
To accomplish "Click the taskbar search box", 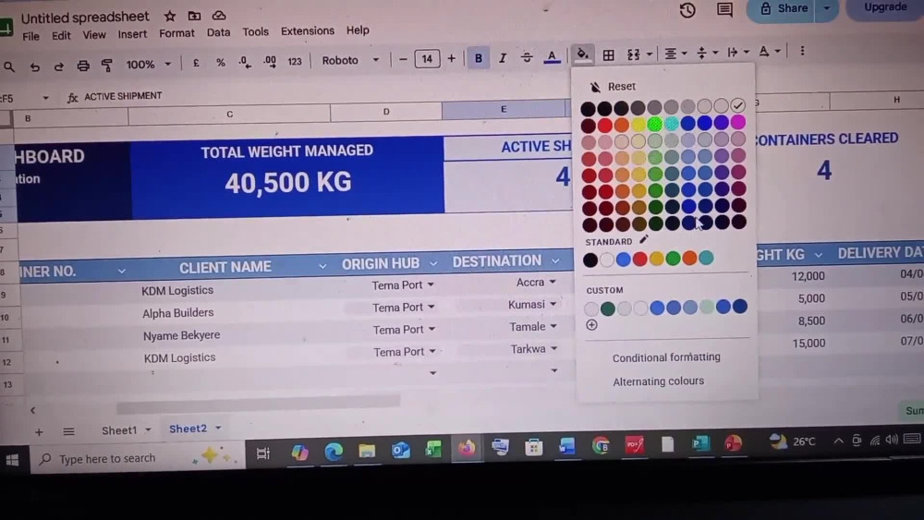I will 136,458.
